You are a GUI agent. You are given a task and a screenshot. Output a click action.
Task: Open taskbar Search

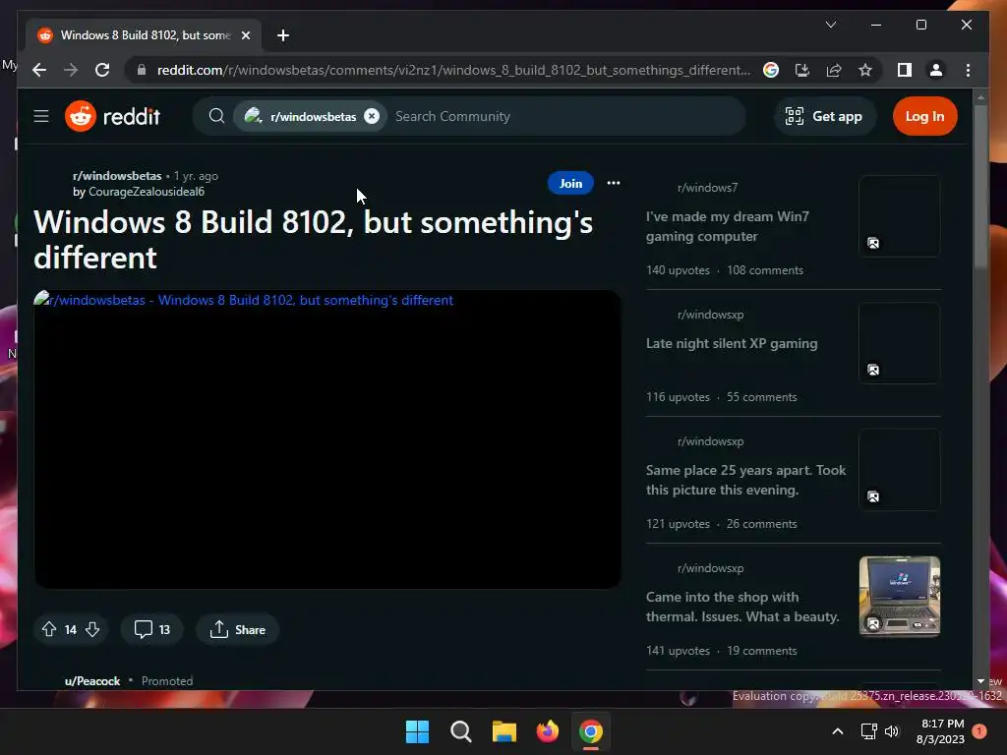(460, 731)
